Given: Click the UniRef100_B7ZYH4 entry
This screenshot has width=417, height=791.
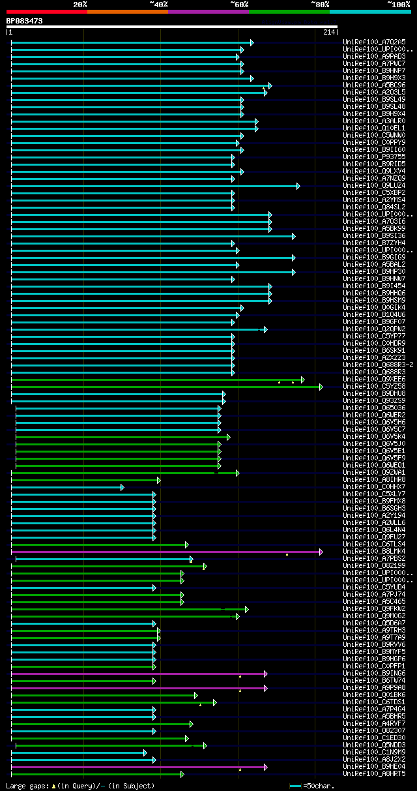Looking at the screenshot, I should [x=375, y=243].
